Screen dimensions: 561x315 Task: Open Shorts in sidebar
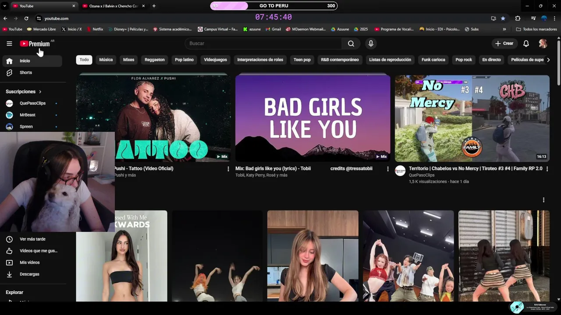32,73
